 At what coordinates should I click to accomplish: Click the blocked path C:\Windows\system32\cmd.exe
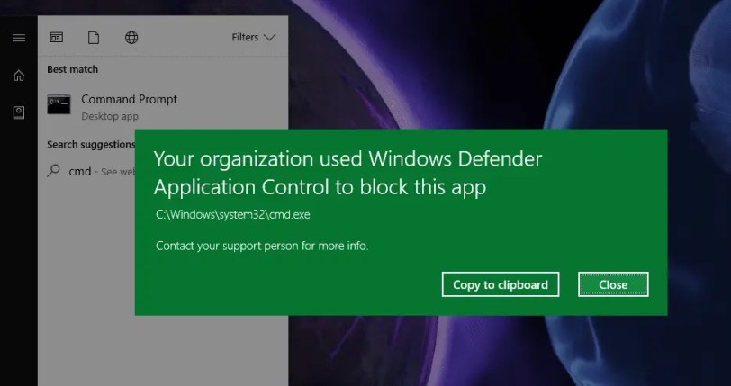click(232, 215)
